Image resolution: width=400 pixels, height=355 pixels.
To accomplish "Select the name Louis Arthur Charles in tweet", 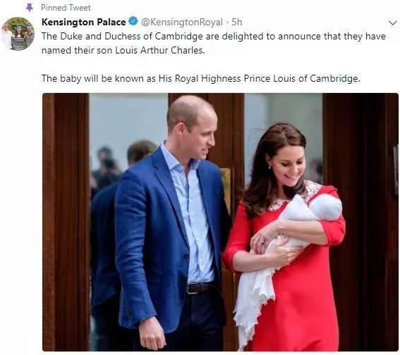I will [x=160, y=50].
